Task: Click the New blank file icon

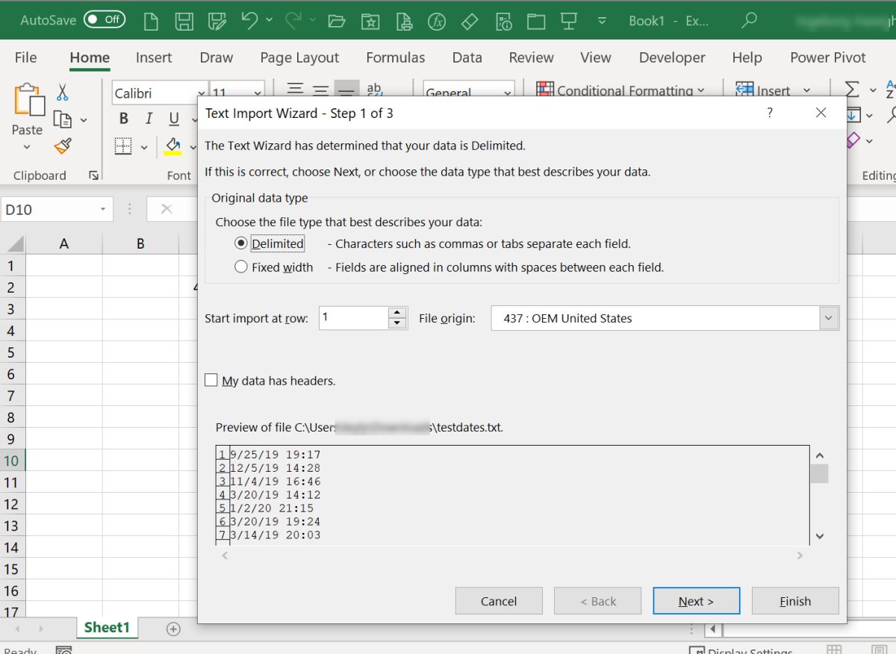Action: (152, 21)
